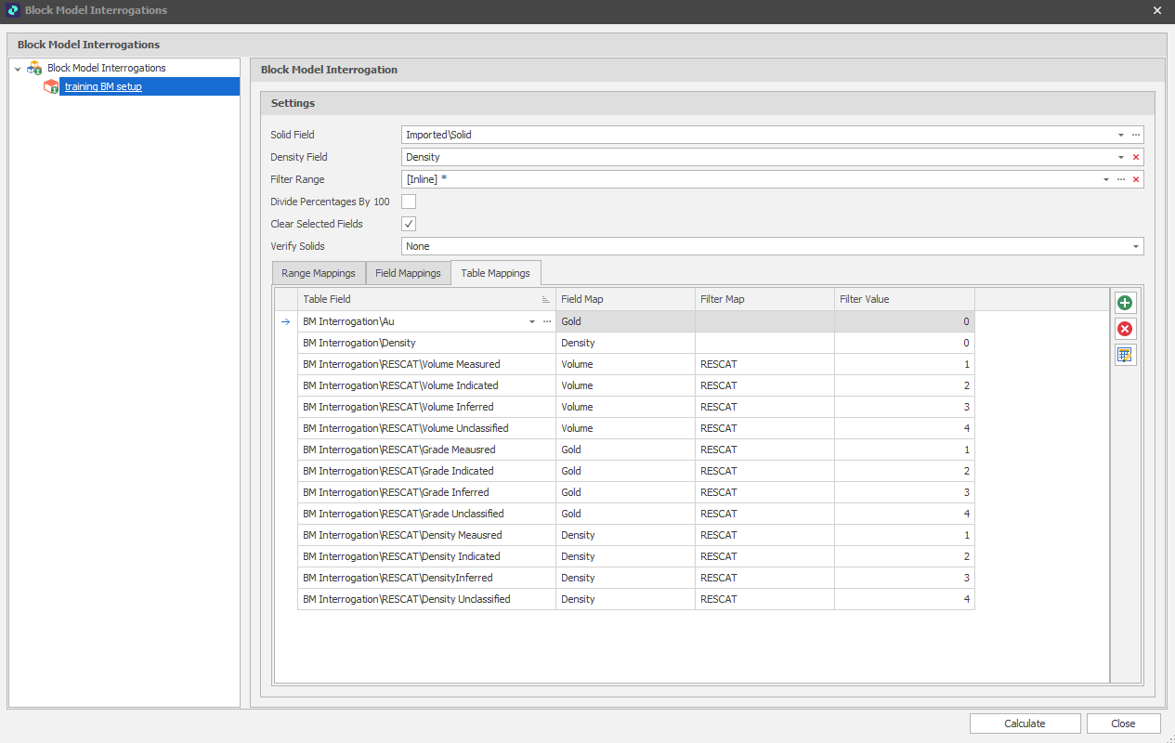Open the Verify Solids dropdown
This screenshot has height=743, width=1175.
1135,246
